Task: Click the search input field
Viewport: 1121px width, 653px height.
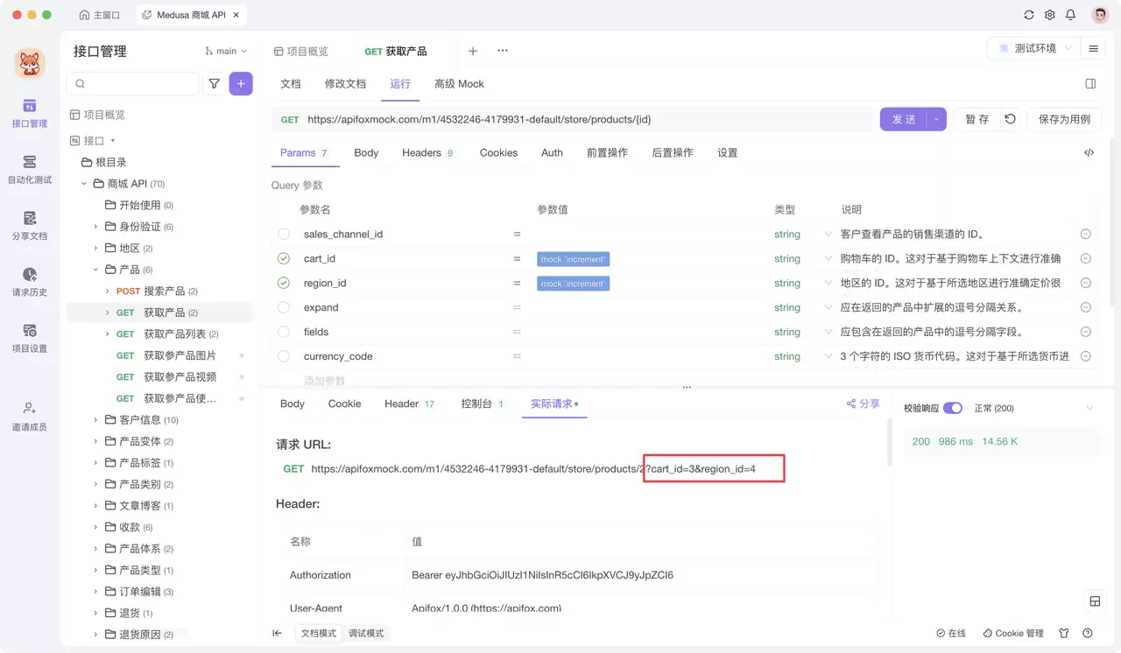Action: tap(133, 84)
